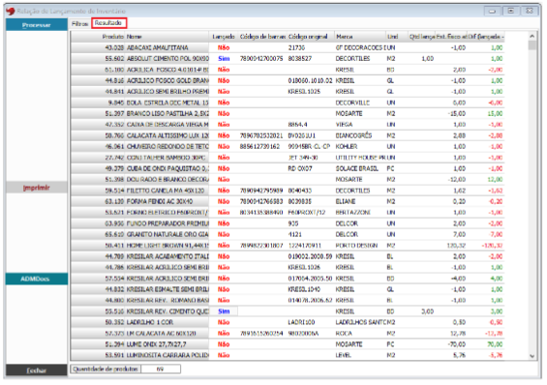The height and width of the screenshot is (385, 547).
Task: Open the ADMDocs button
Action: coord(37,279)
